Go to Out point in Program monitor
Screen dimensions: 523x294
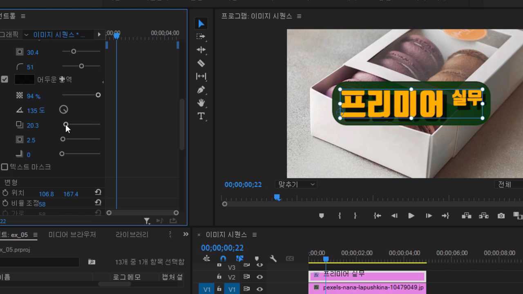point(445,216)
